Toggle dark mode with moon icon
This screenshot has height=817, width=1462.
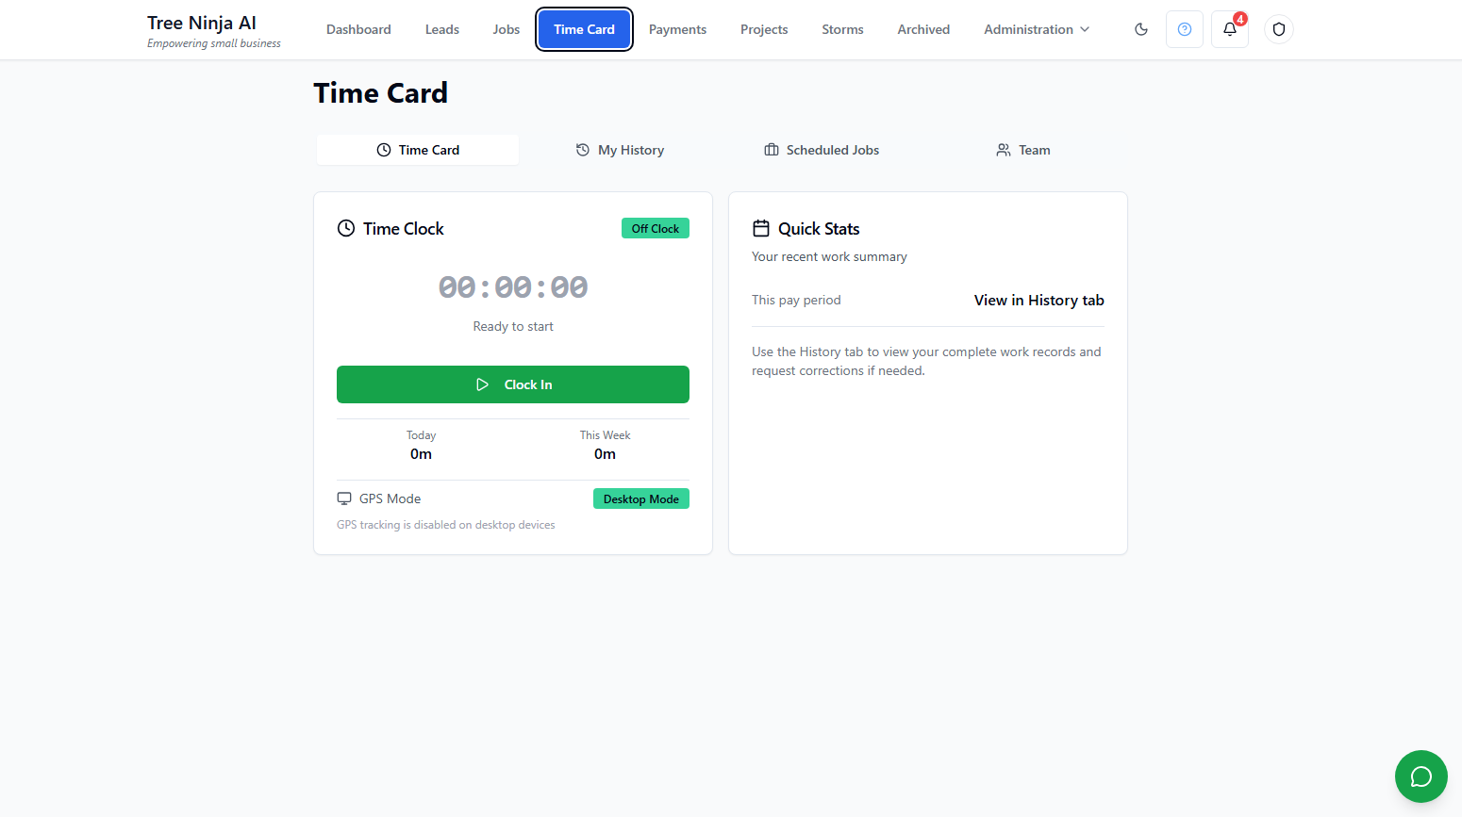(1141, 29)
